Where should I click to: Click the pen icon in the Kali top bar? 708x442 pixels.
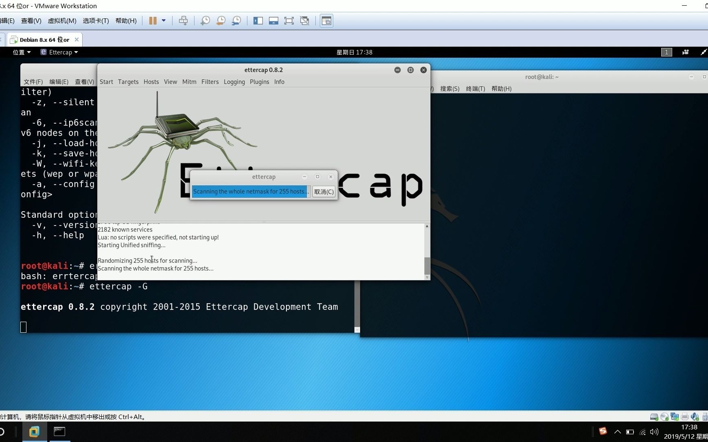click(704, 52)
